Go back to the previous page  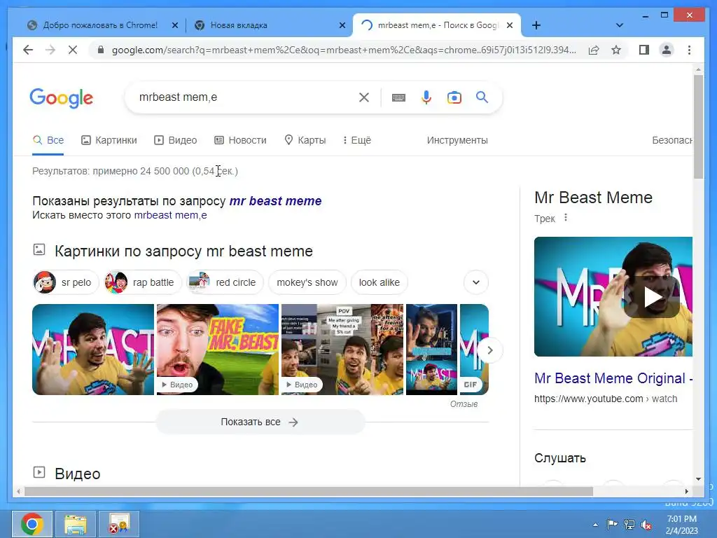click(28, 50)
